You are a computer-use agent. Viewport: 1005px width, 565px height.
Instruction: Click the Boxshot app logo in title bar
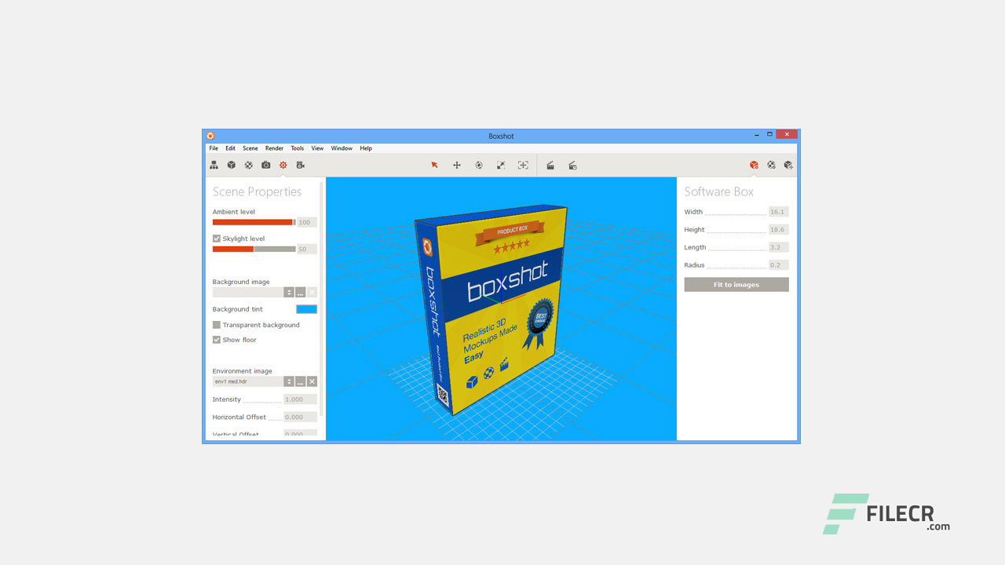coord(210,136)
